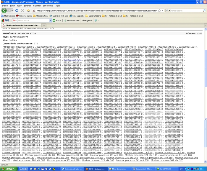
Task: Click the grey Forward arrow button
Action: (x=9, y=11)
